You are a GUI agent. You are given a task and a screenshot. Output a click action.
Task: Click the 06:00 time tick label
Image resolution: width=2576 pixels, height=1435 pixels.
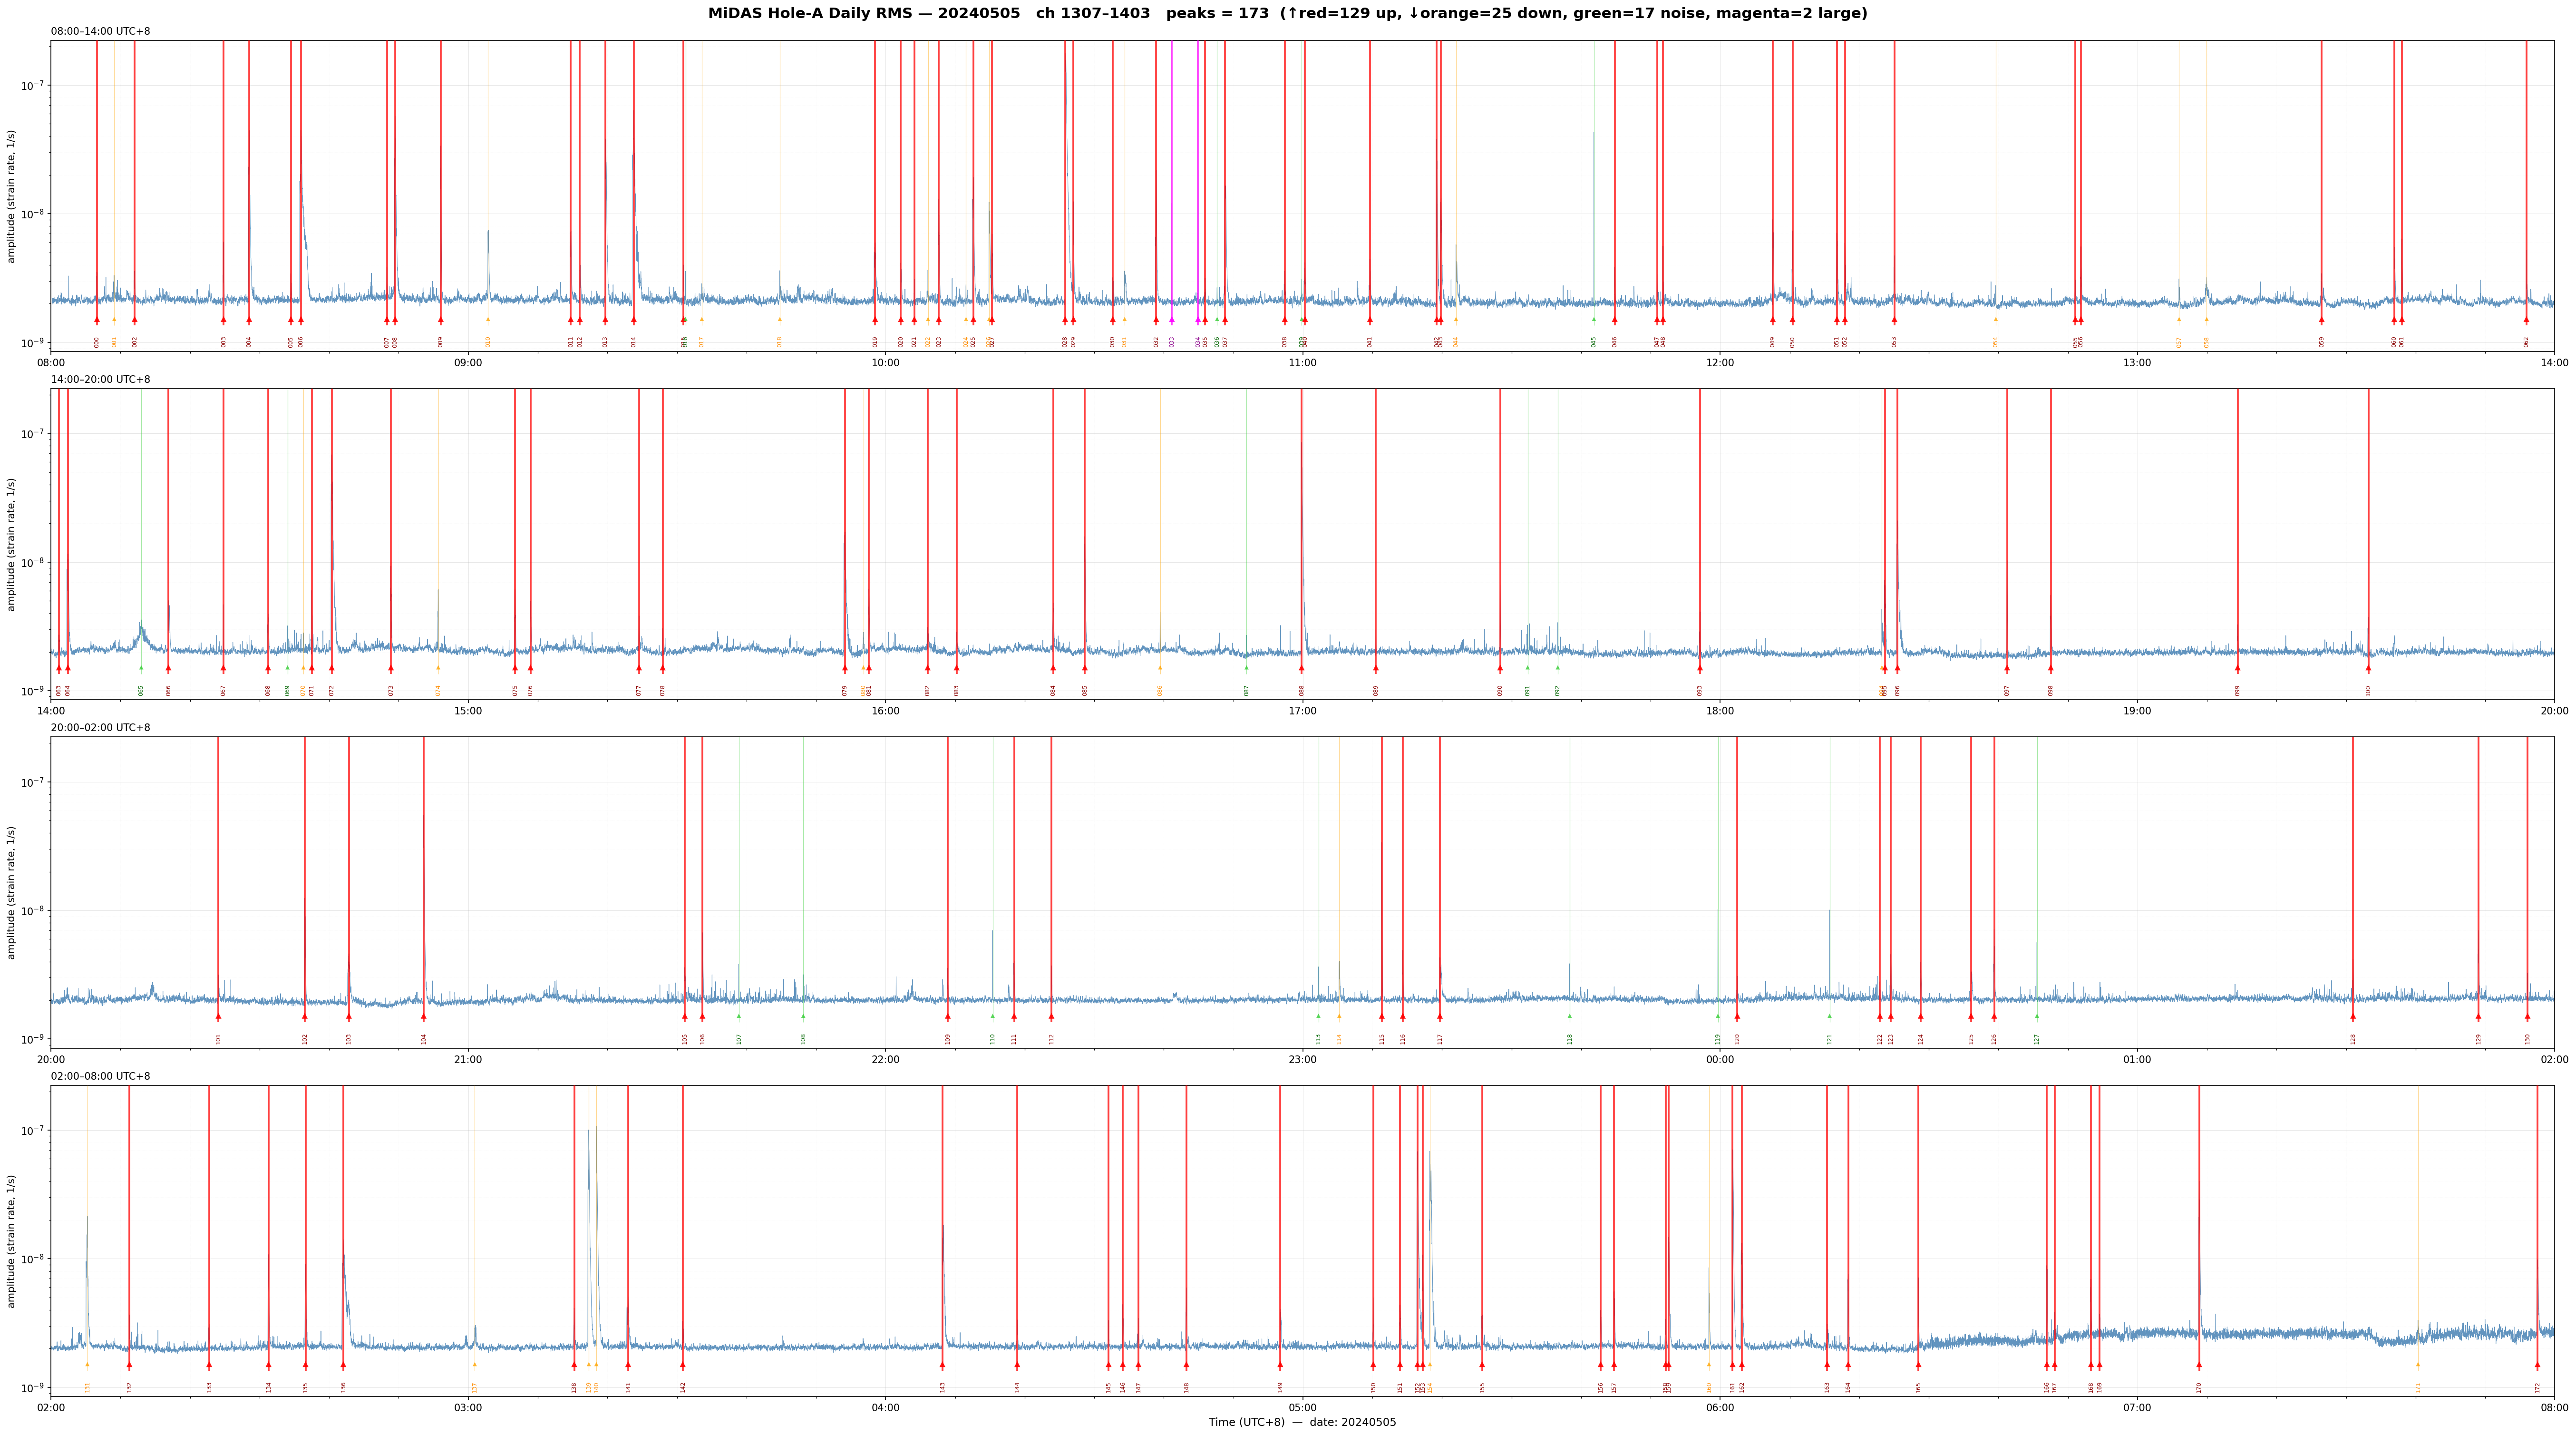[1720, 1408]
